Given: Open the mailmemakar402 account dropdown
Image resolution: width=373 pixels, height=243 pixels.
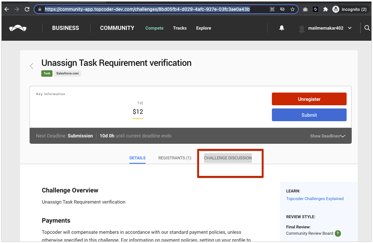Looking at the screenshot, I should pyautogui.click(x=325, y=28).
